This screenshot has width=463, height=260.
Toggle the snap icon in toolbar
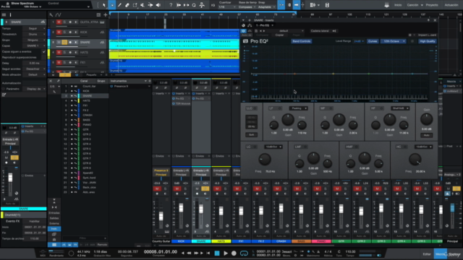(x=281, y=5)
